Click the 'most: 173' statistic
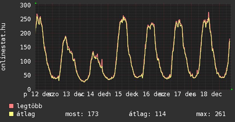Viewport: 235px width, 122px height. tap(82, 114)
